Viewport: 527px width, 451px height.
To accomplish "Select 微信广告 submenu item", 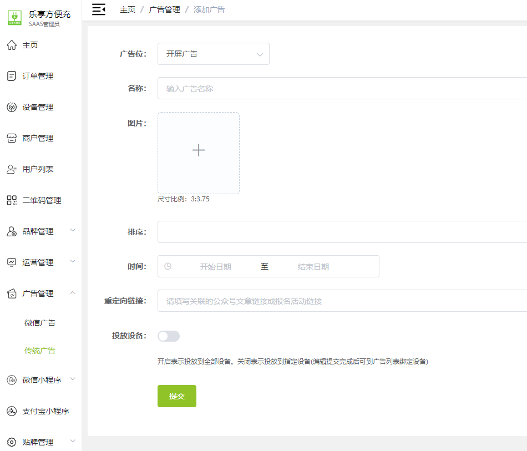I will [x=40, y=323].
